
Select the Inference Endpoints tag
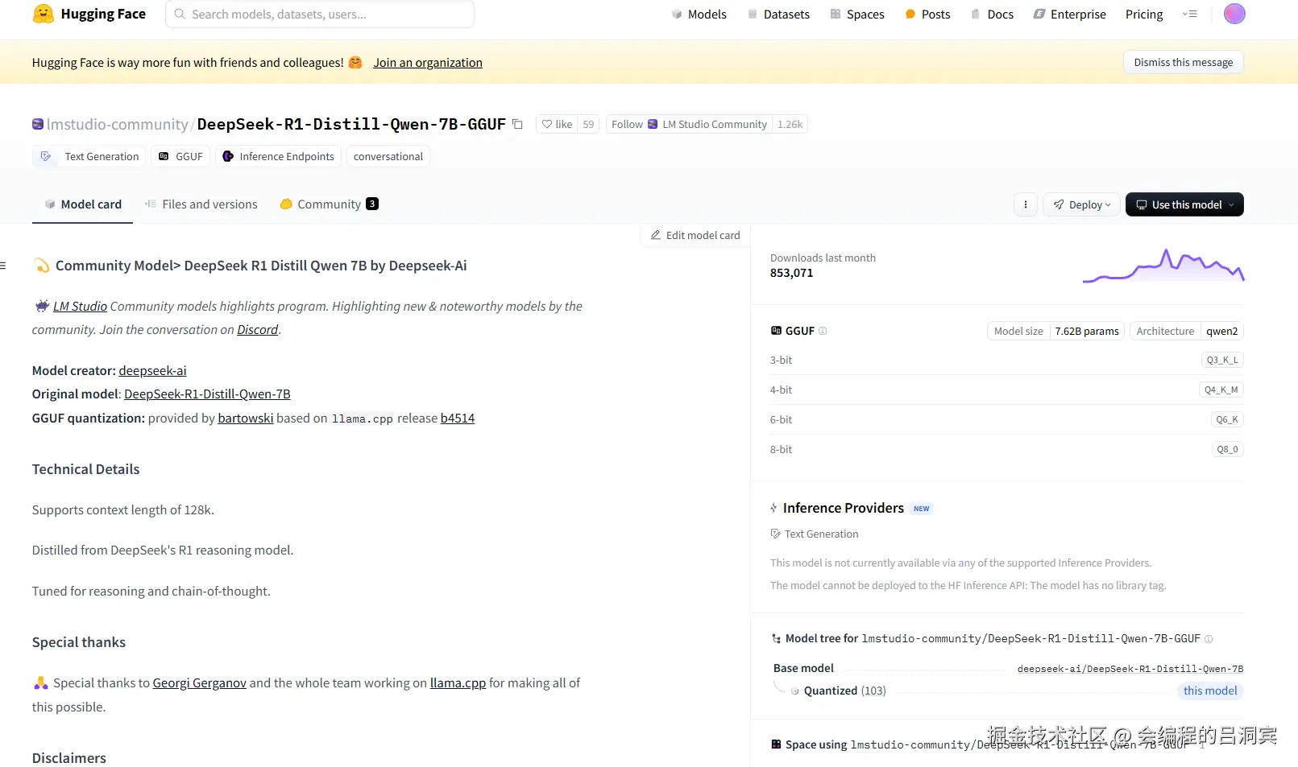(278, 156)
